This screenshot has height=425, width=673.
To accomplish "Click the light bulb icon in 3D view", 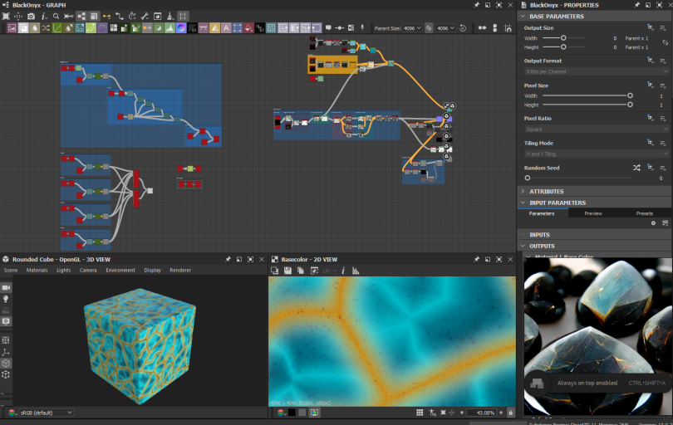I will [6, 299].
